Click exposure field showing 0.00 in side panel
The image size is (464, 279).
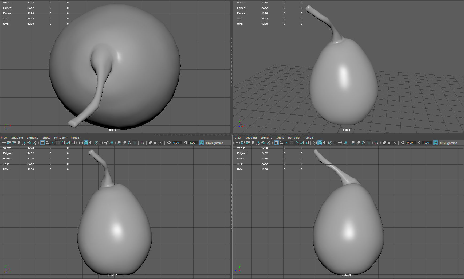pos(411,143)
